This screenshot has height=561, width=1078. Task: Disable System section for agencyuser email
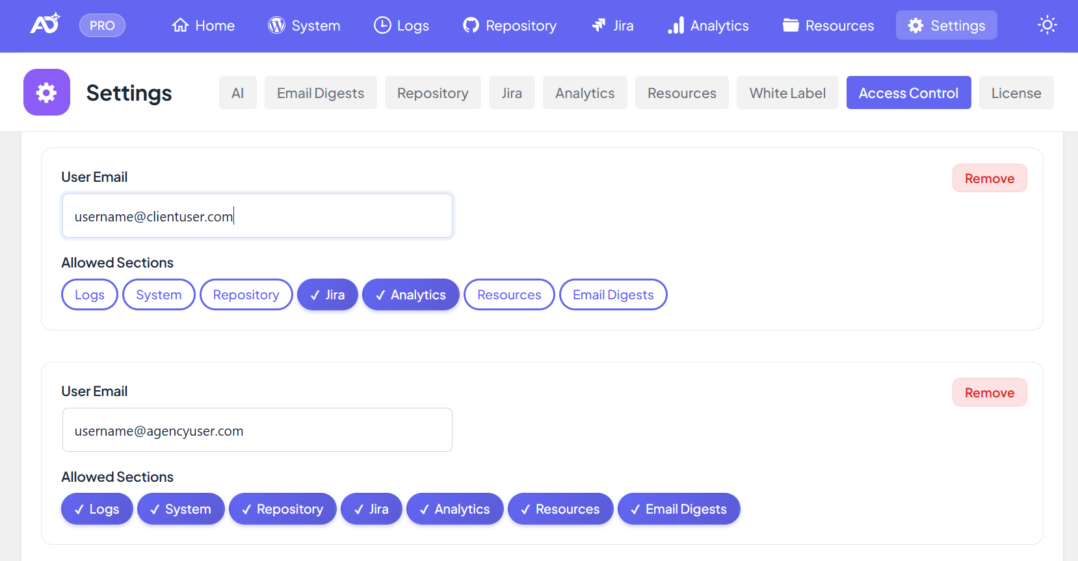[181, 509]
